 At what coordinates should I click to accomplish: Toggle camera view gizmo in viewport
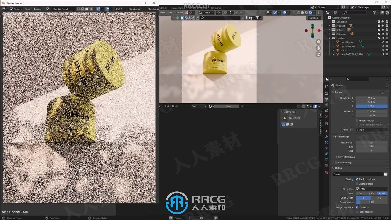[x=318, y=54]
